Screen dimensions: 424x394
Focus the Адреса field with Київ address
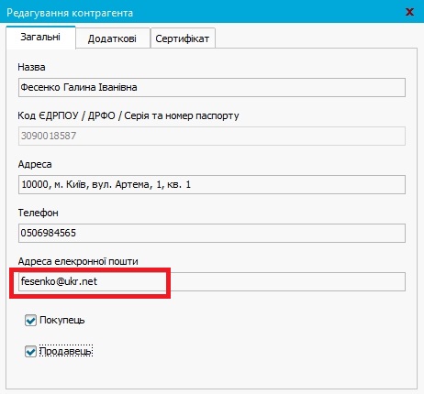pos(212,184)
